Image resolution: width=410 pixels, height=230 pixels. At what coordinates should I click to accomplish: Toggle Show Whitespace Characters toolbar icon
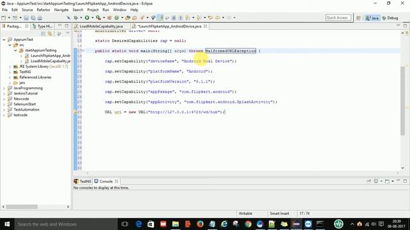(181, 18)
